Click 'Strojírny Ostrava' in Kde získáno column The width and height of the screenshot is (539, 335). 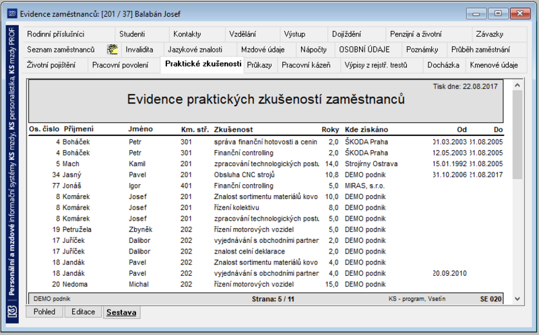click(371, 164)
